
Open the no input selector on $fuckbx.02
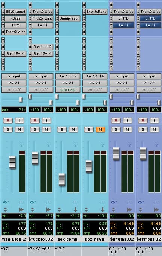pos(41,76)
